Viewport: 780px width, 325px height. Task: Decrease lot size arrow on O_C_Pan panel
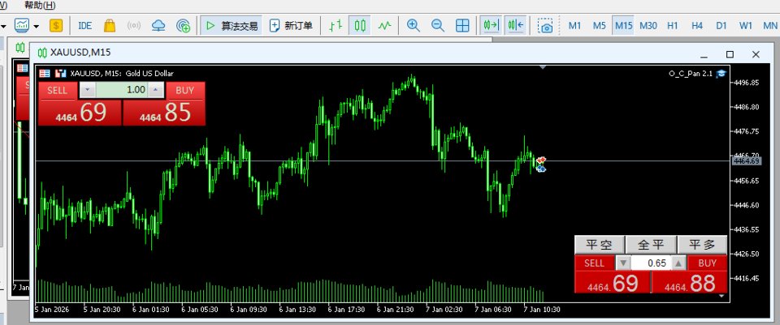pyautogui.click(x=623, y=263)
